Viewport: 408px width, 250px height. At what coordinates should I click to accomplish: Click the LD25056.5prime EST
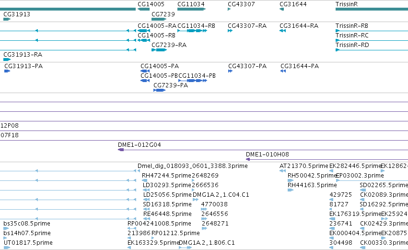click(x=146, y=200)
